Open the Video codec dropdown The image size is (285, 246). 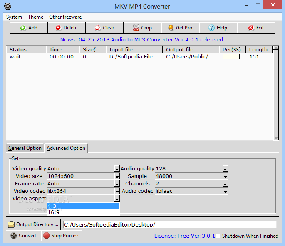[117, 191]
